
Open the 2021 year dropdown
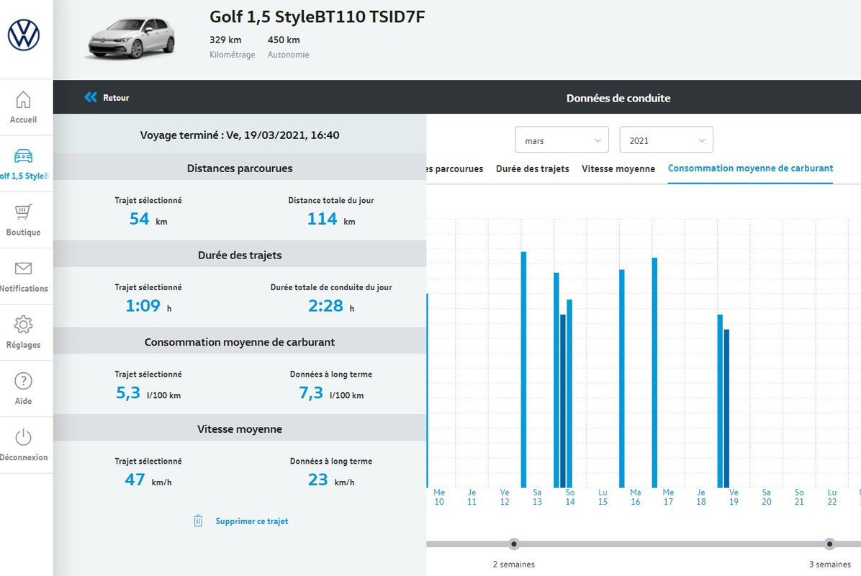666,140
